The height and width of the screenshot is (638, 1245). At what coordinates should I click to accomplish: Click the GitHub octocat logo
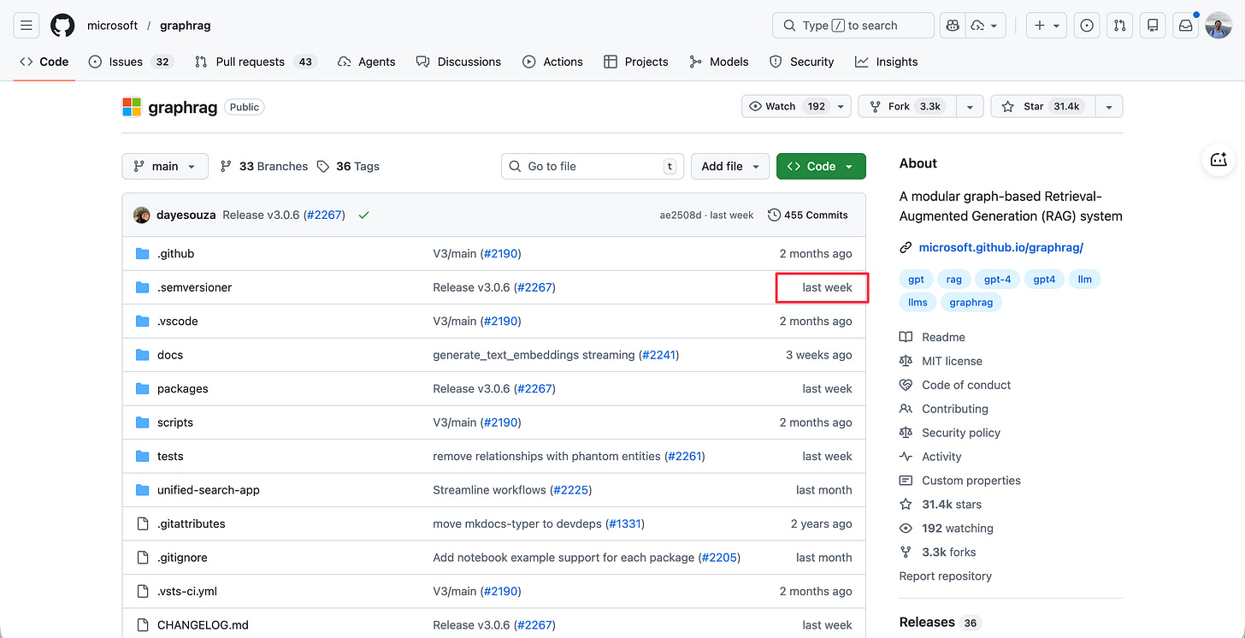click(62, 26)
